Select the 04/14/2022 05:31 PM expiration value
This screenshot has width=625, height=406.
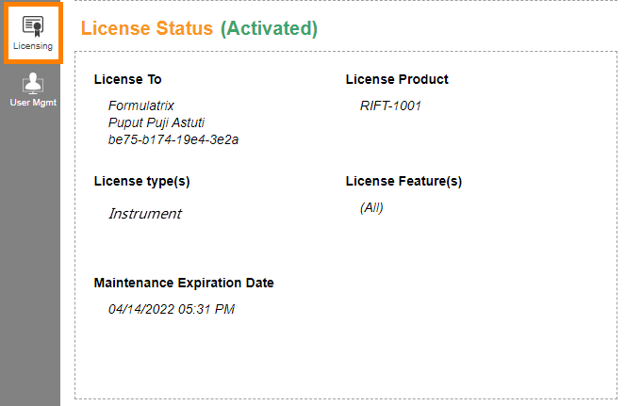pos(172,308)
